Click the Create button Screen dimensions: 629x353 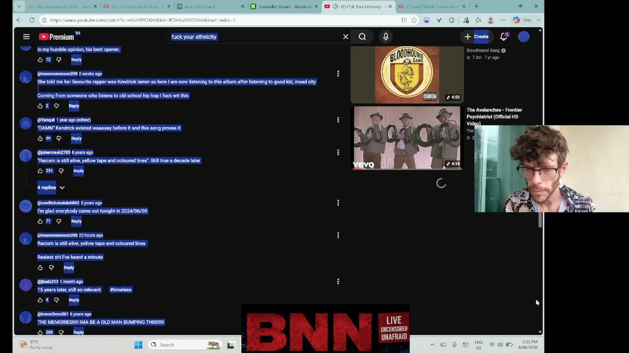(x=476, y=37)
